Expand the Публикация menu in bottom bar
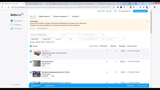The width and height of the screenshot is (160, 90). [x=36, y=85]
